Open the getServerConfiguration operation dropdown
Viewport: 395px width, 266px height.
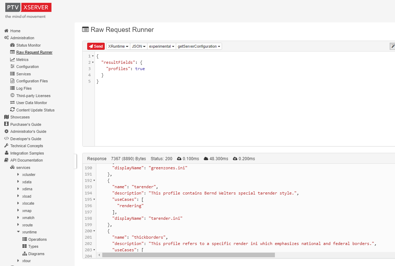pos(199,46)
